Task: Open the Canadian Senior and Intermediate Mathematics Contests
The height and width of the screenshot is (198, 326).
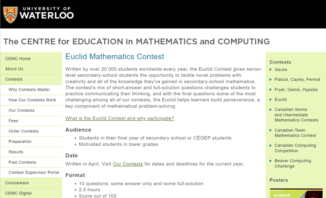Action: (x=296, y=115)
